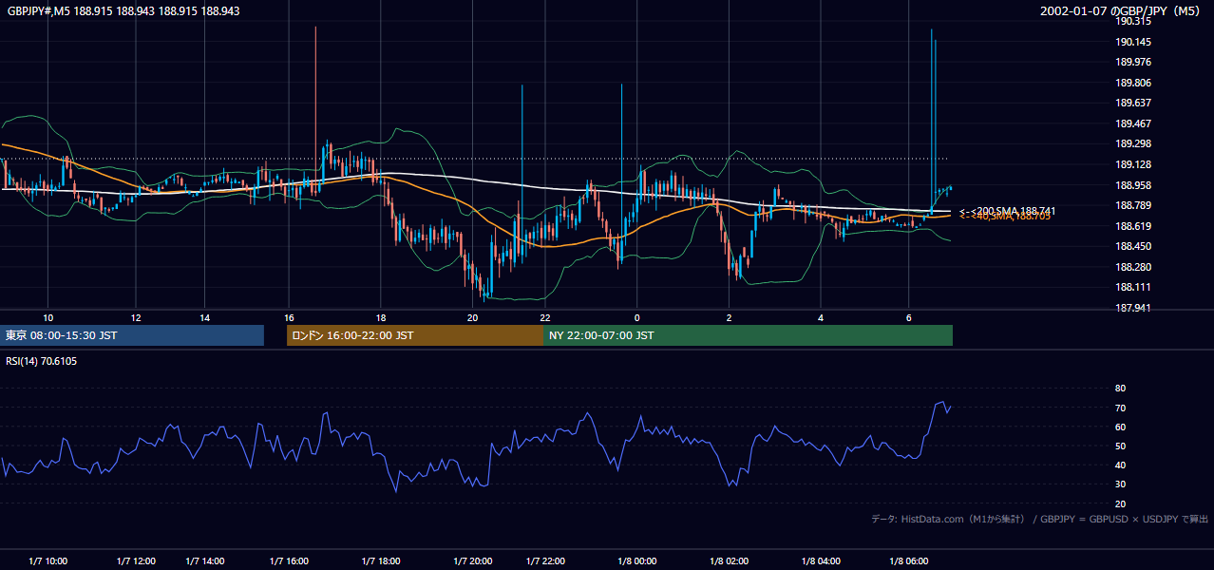
Task: Click price axis value 189.128
Action: click(1133, 164)
